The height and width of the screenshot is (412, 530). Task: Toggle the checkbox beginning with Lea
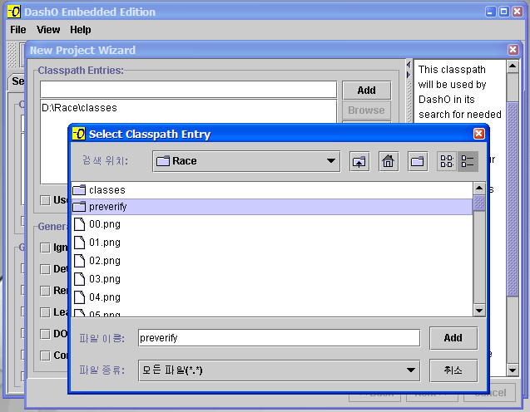(x=45, y=312)
